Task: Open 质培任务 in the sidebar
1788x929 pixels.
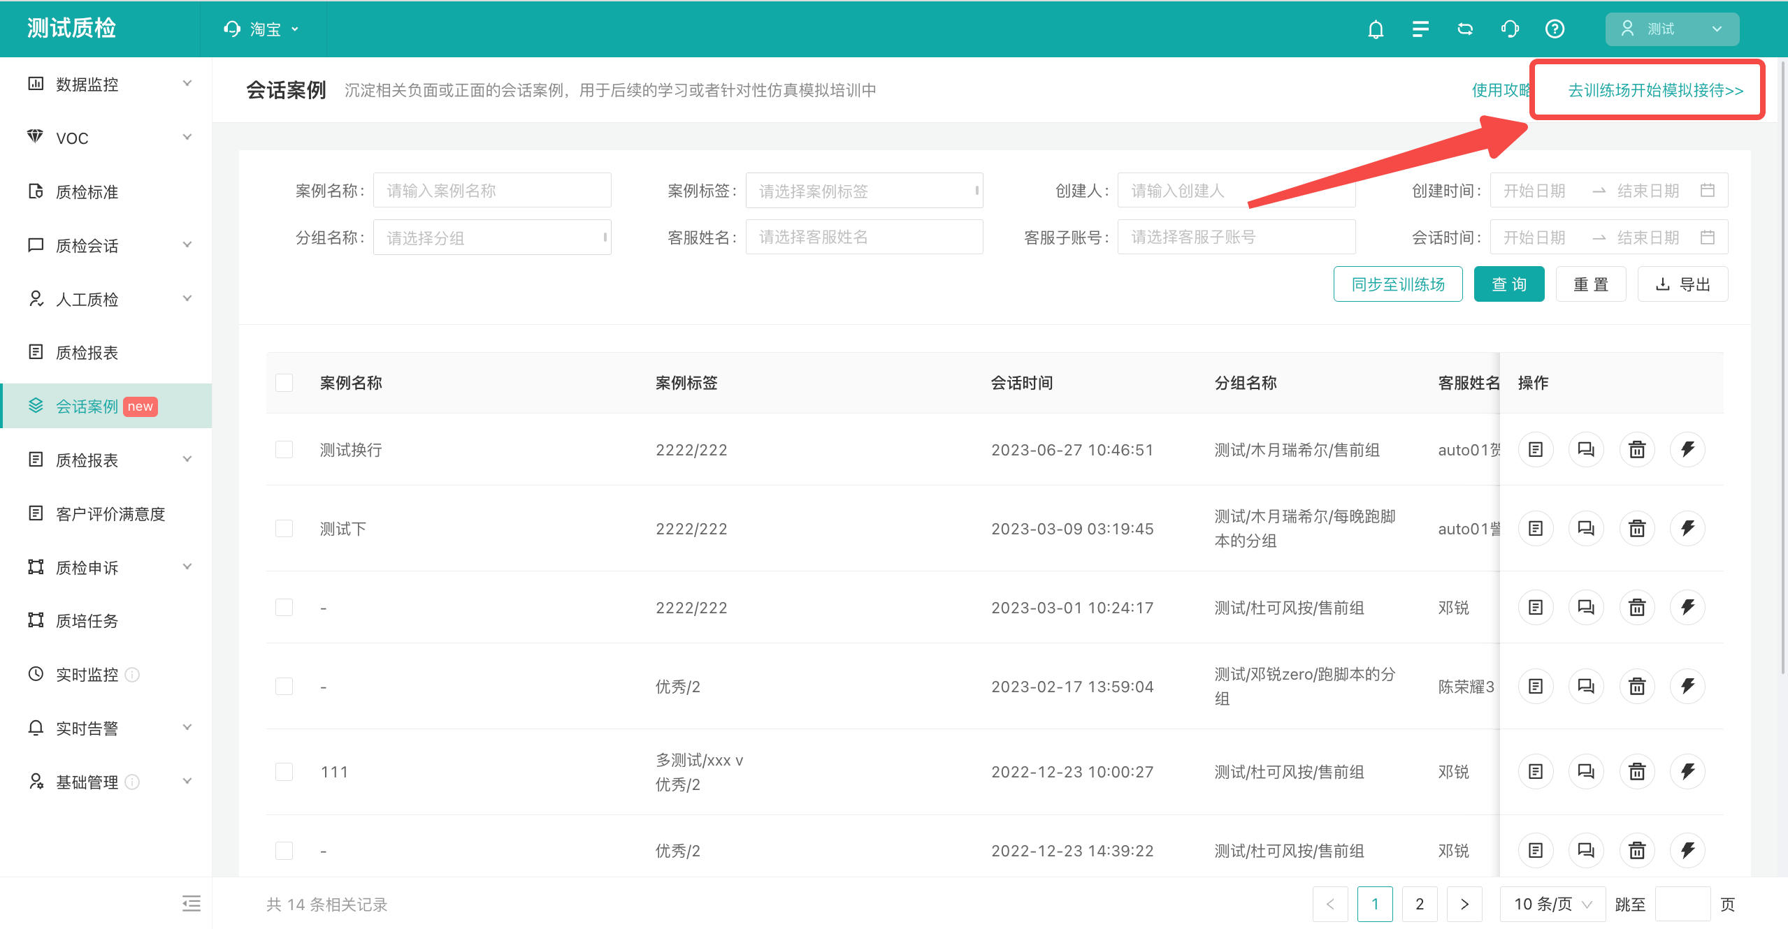Action: point(106,620)
